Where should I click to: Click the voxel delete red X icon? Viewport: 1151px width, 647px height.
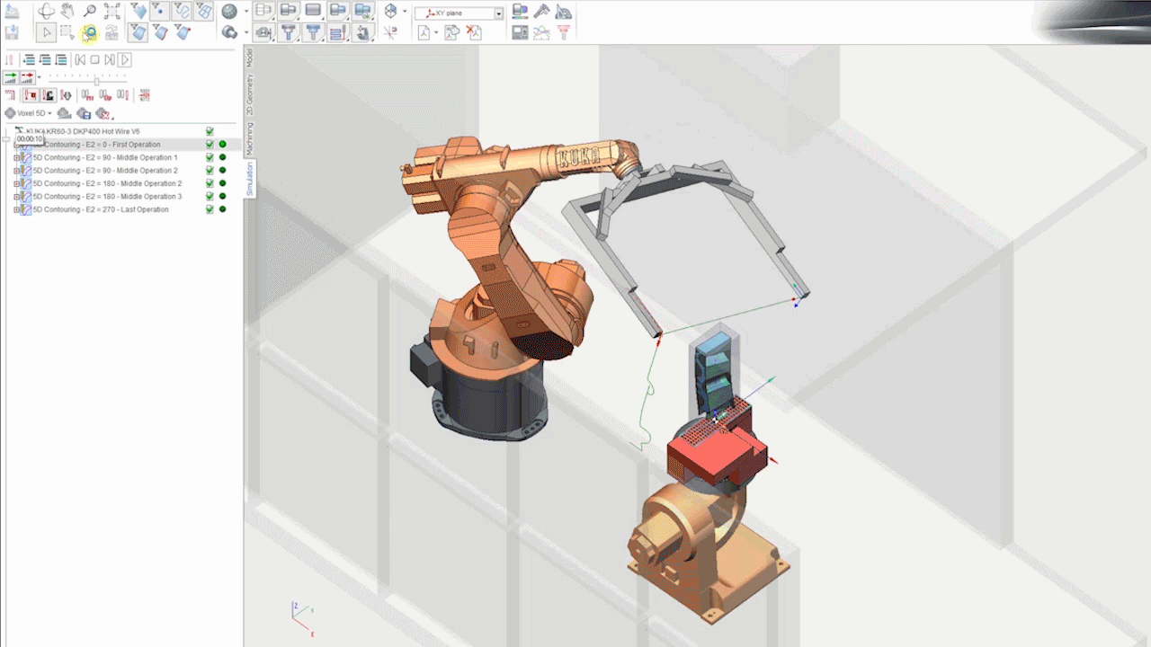point(103,114)
